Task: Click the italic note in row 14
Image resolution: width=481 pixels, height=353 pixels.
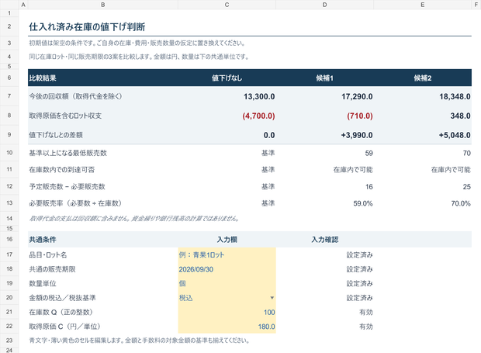Action: pyautogui.click(x=134, y=218)
